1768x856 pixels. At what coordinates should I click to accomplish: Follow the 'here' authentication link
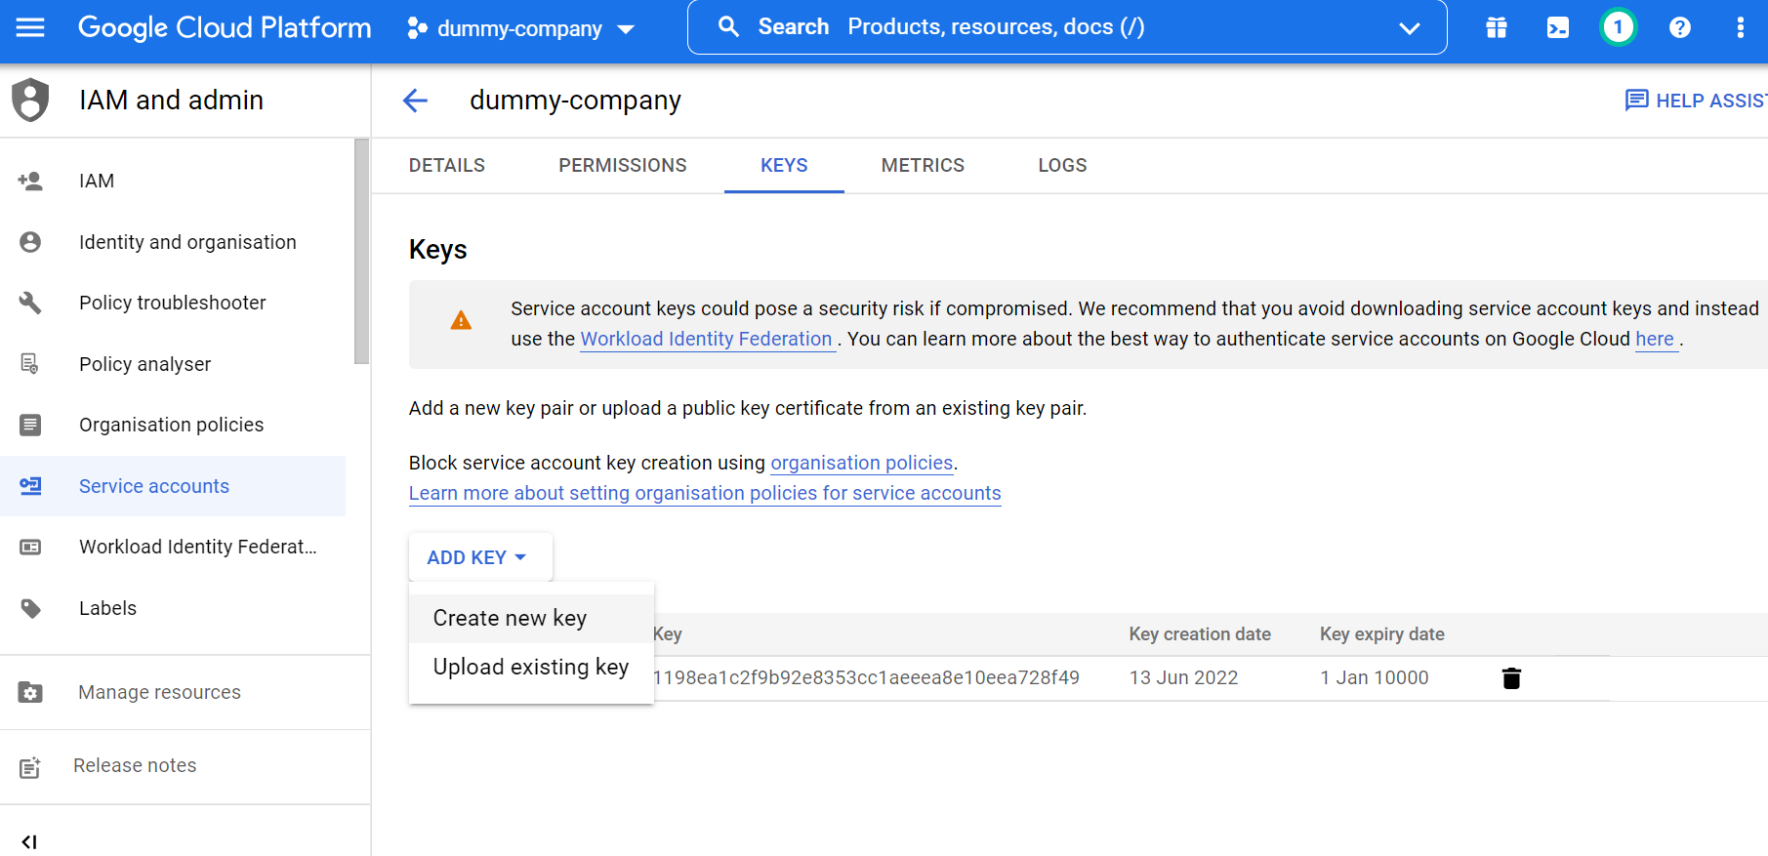coord(1655,339)
